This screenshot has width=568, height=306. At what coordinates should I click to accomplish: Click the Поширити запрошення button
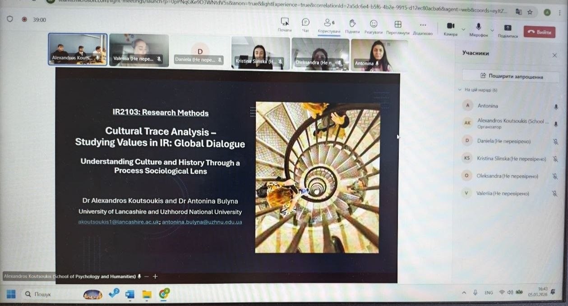point(511,76)
